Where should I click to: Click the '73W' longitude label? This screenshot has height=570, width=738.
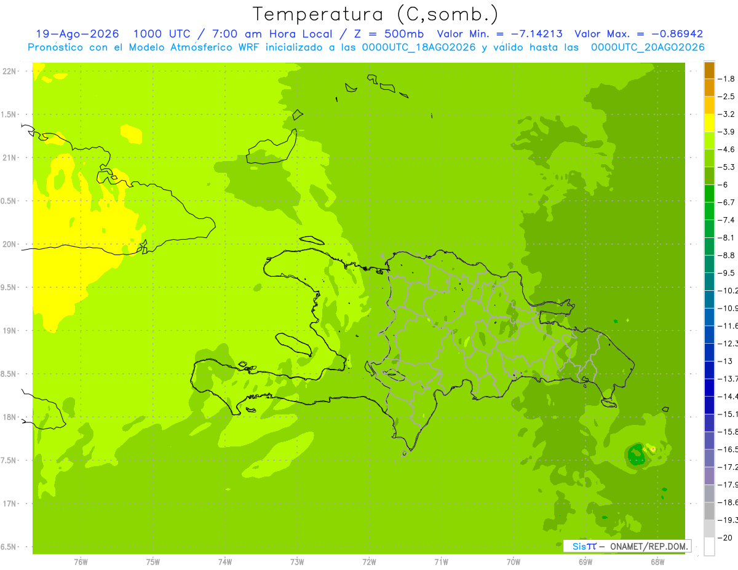tap(297, 562)
